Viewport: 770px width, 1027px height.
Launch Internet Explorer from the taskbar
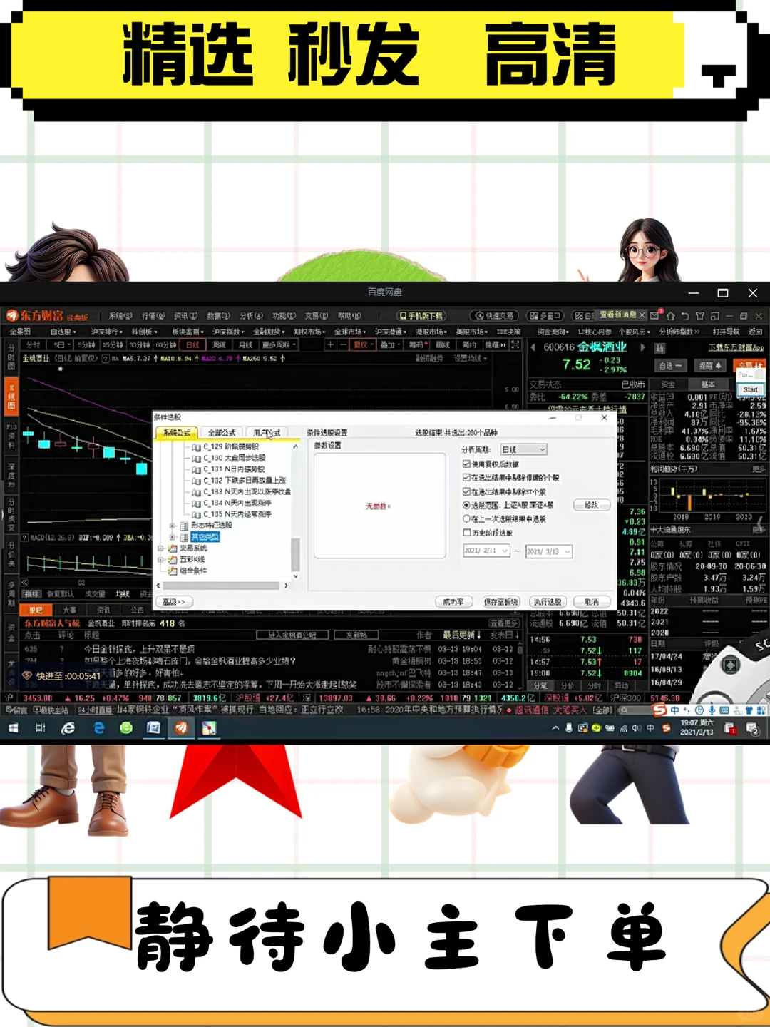68,728
